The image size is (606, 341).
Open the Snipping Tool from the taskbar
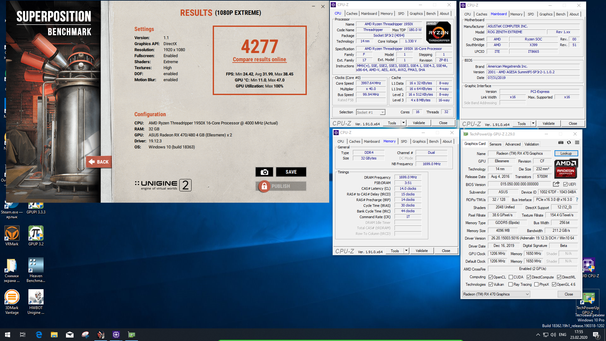click(85, 335)
